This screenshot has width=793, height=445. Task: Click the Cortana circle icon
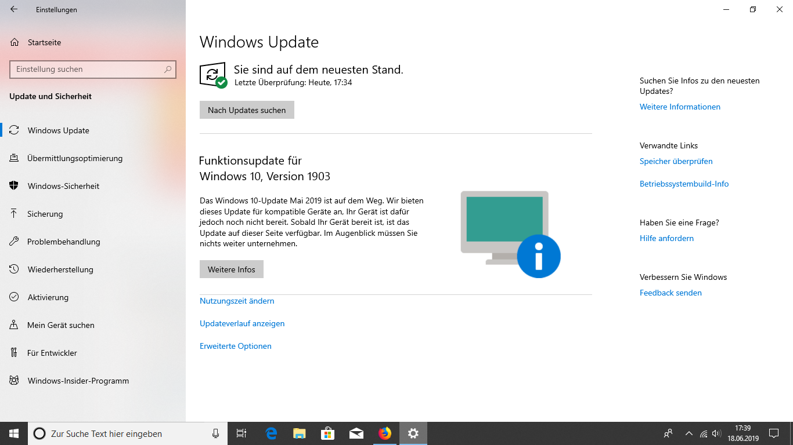pos(39,433)
